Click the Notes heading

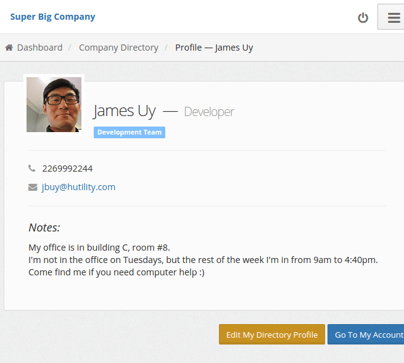coord(44,227)
